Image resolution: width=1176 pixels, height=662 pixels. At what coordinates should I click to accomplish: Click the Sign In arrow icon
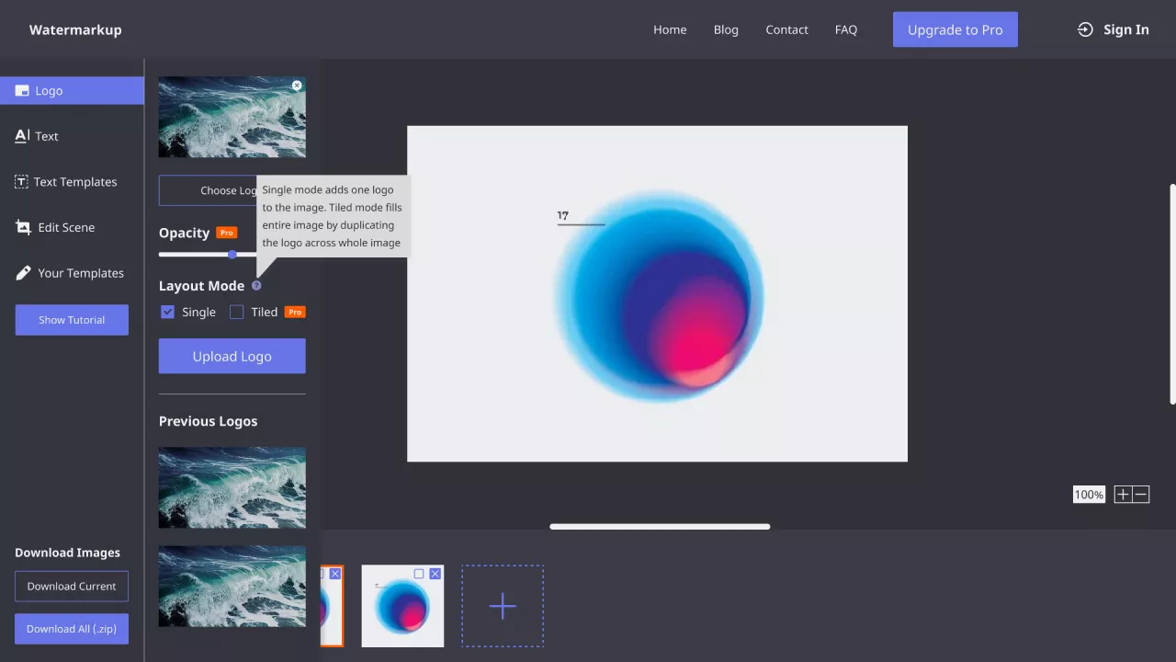1085,29
